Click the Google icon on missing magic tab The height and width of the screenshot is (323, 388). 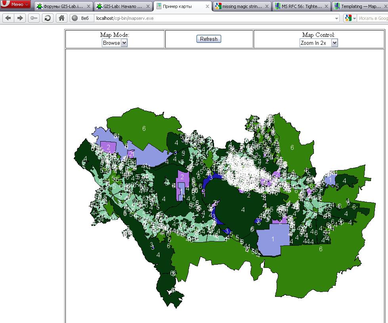tap(218, 6)
